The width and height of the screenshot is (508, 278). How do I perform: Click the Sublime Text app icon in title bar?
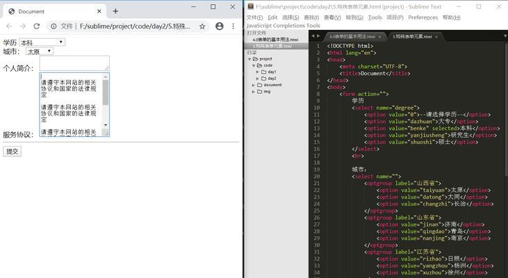[250, 6]
